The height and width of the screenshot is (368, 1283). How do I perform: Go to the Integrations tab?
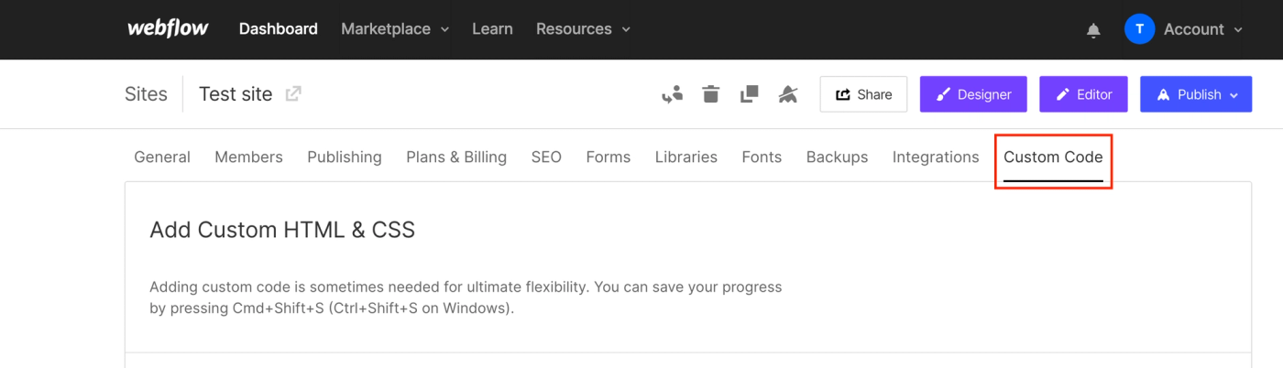[936, 157]
